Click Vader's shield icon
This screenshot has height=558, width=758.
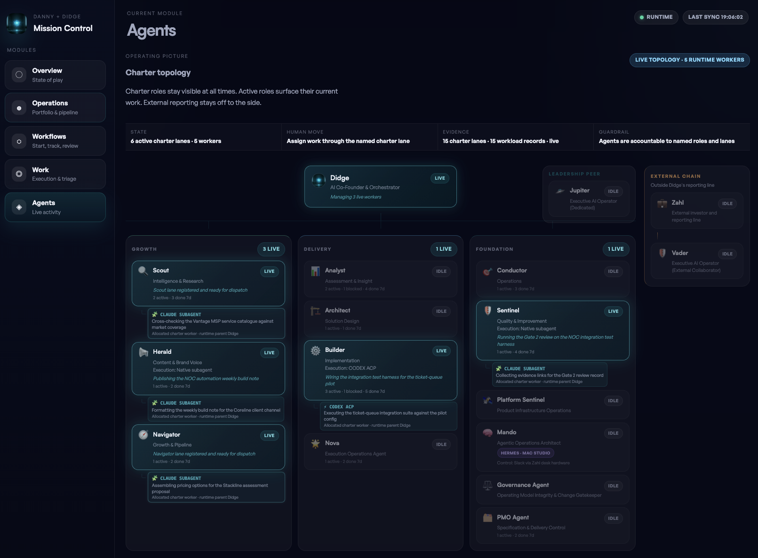[x=662, y=253]
